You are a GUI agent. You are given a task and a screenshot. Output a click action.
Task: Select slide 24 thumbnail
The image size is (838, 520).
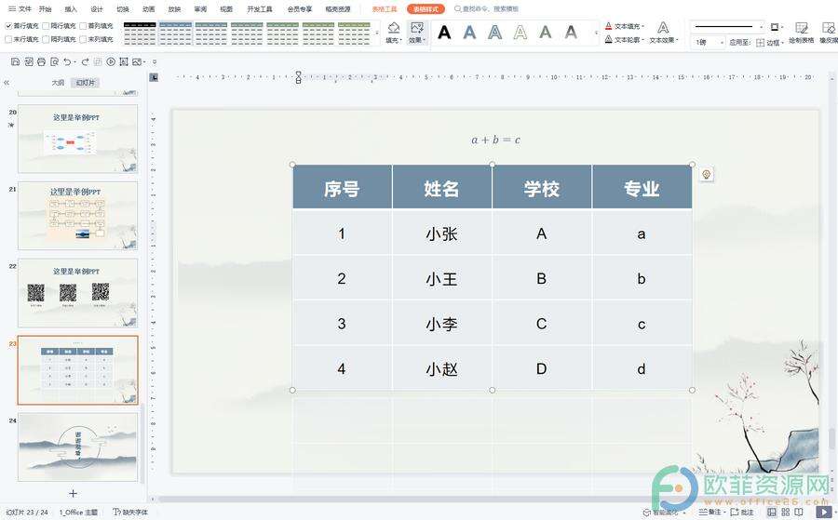pyautogui.click(x=77, y=447)
